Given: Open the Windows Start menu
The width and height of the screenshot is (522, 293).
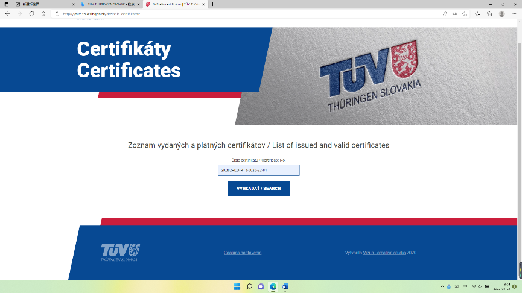Looking at the screenshot, I should click(x=237, y=286).
